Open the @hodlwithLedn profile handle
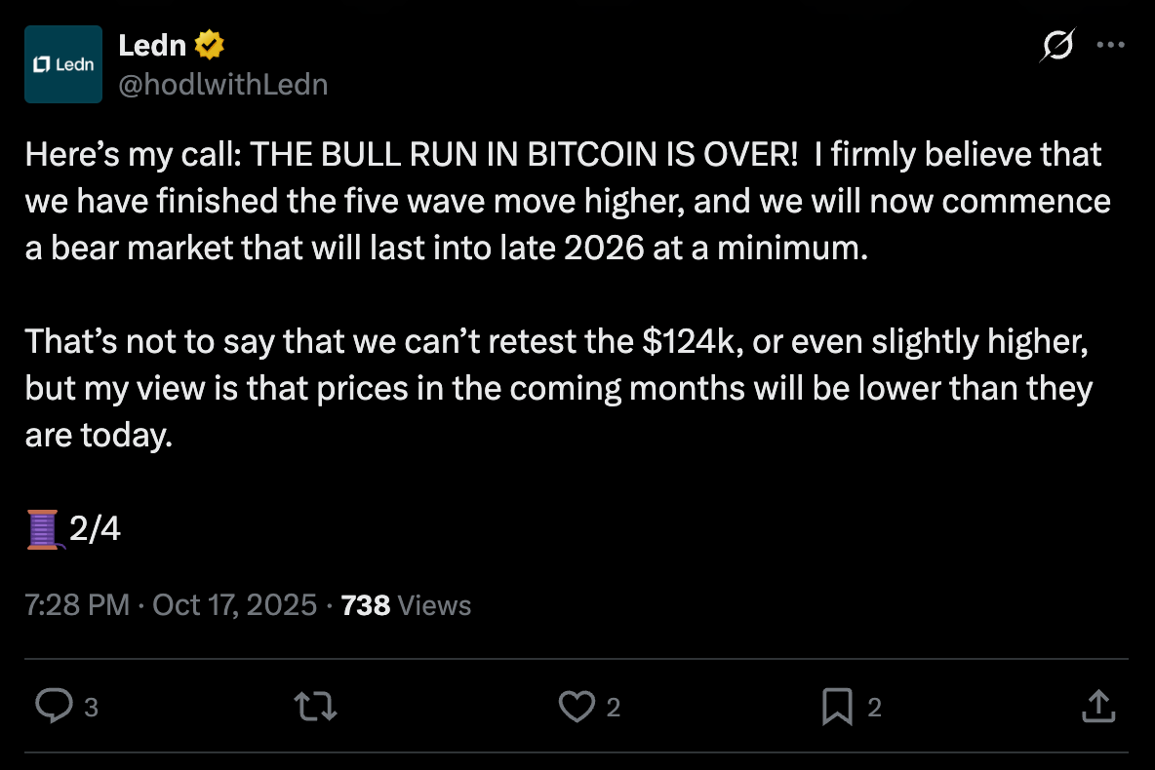The width and height of the screenshot is (1155, 770). click(x=223, y=84)
